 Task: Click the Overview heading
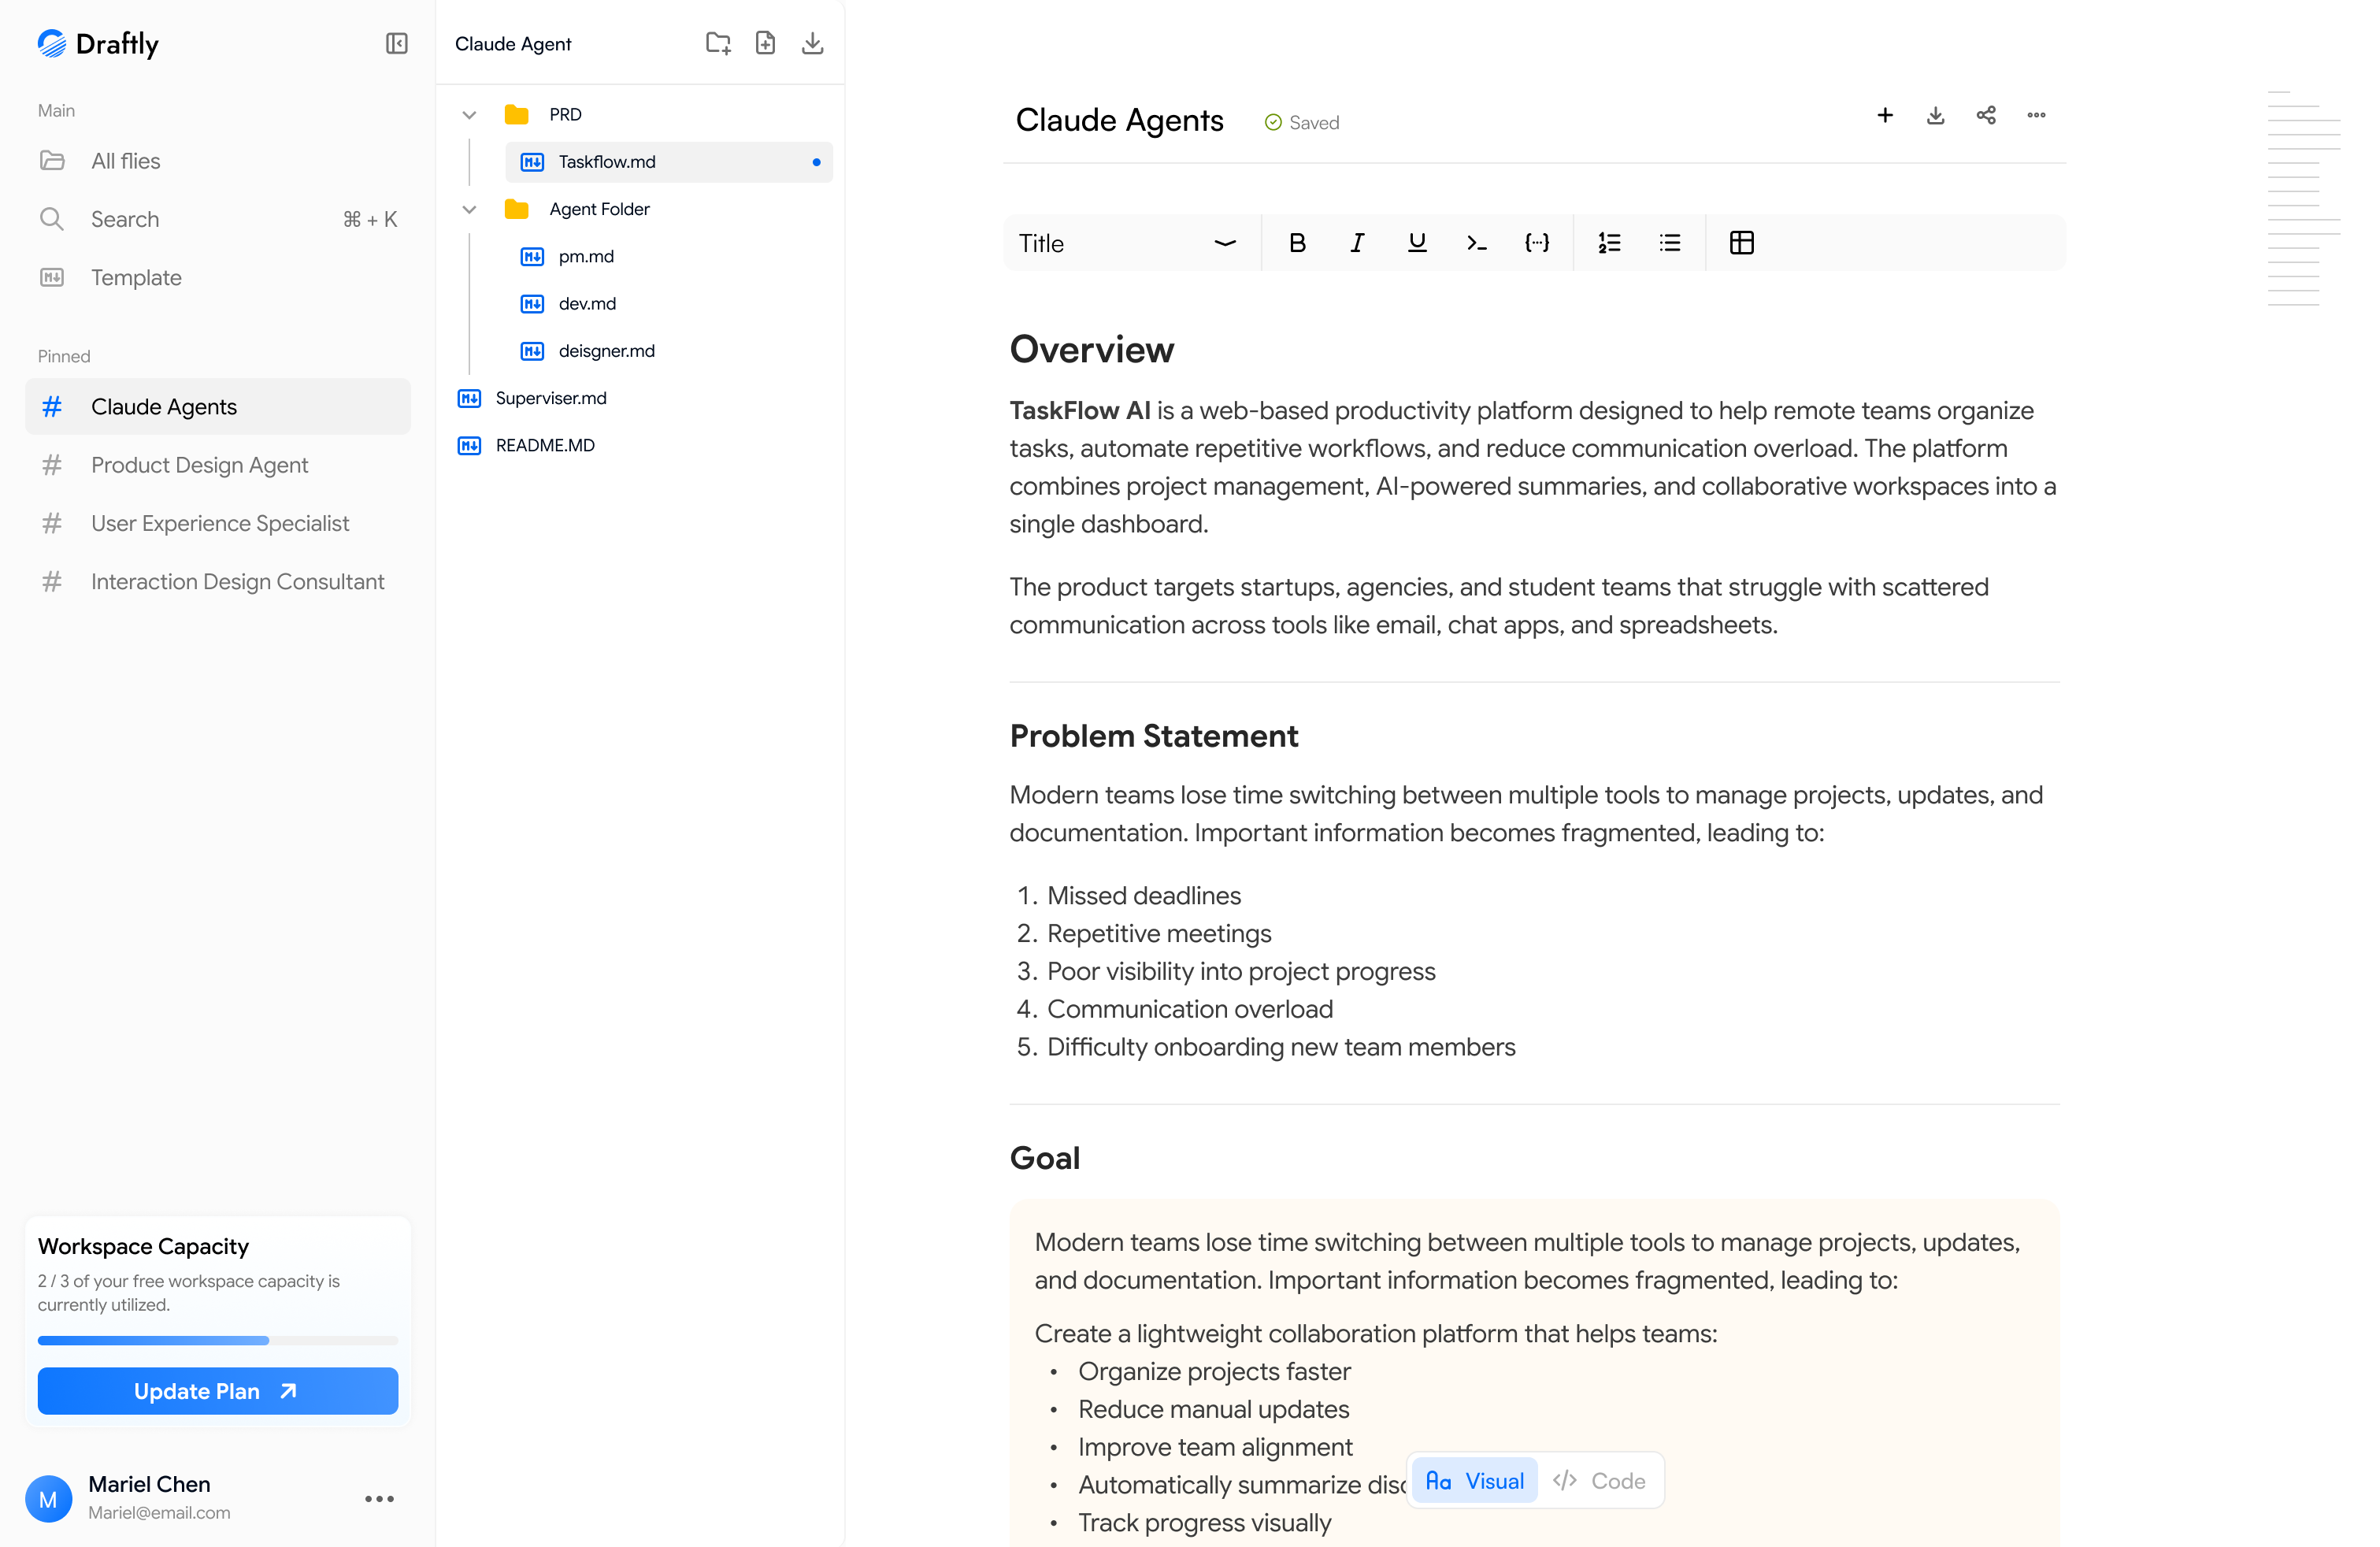coord(1091,349)
